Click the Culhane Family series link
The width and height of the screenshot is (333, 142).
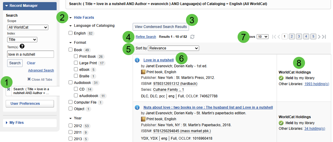coord(168,90)
